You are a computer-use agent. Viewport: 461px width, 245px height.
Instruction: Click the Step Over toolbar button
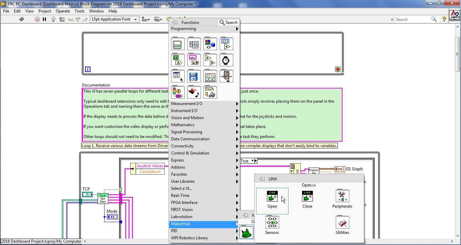pos(79,19)
